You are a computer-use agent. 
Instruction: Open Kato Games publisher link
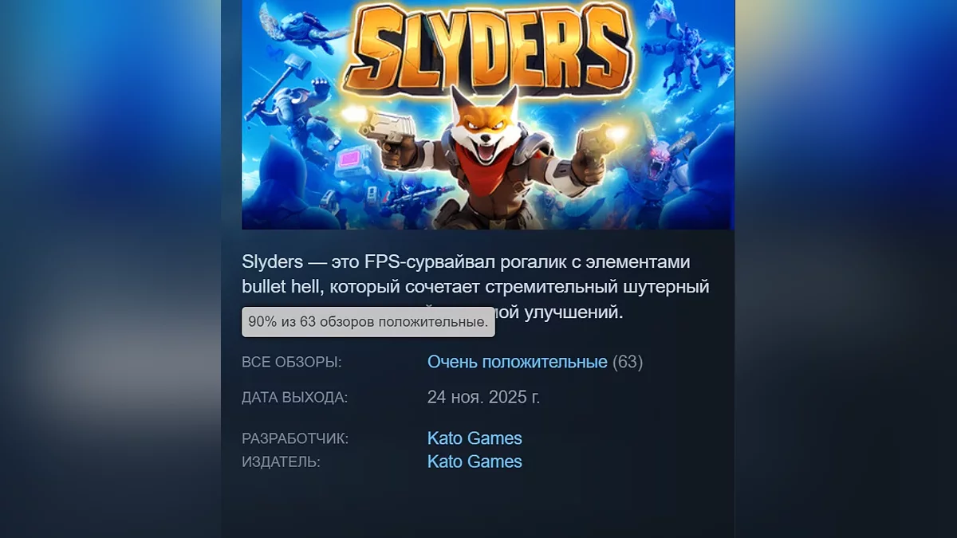(475, 461)
